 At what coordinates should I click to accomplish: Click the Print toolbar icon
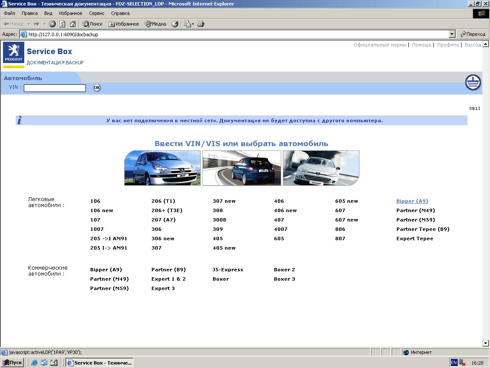(201, 24)
